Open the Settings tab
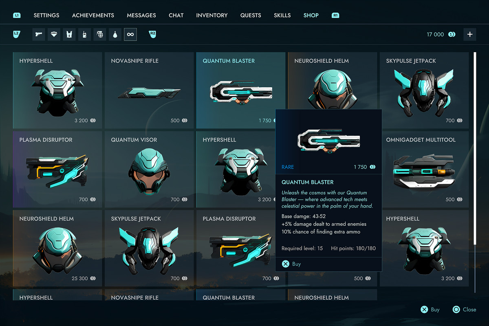The width and height of the screenshot is (489, 326). (x=46, y=15)
